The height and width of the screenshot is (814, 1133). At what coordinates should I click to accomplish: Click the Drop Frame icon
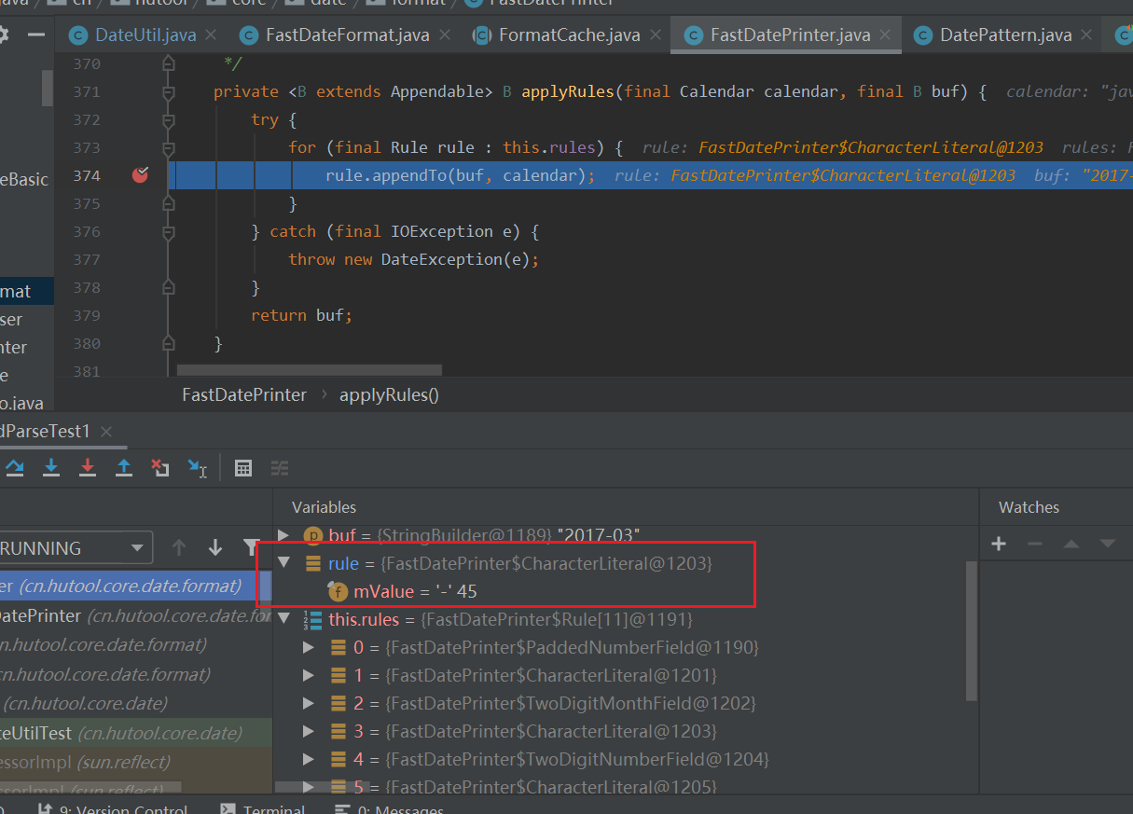pos(160,467)
